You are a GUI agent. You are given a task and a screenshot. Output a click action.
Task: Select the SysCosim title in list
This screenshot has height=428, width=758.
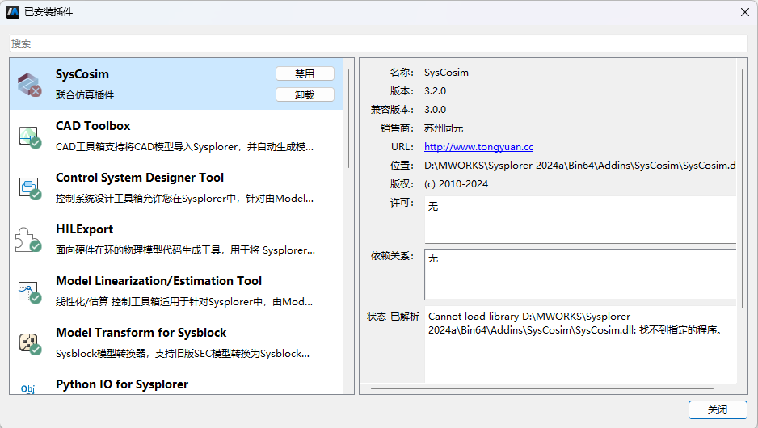(82, 74)
